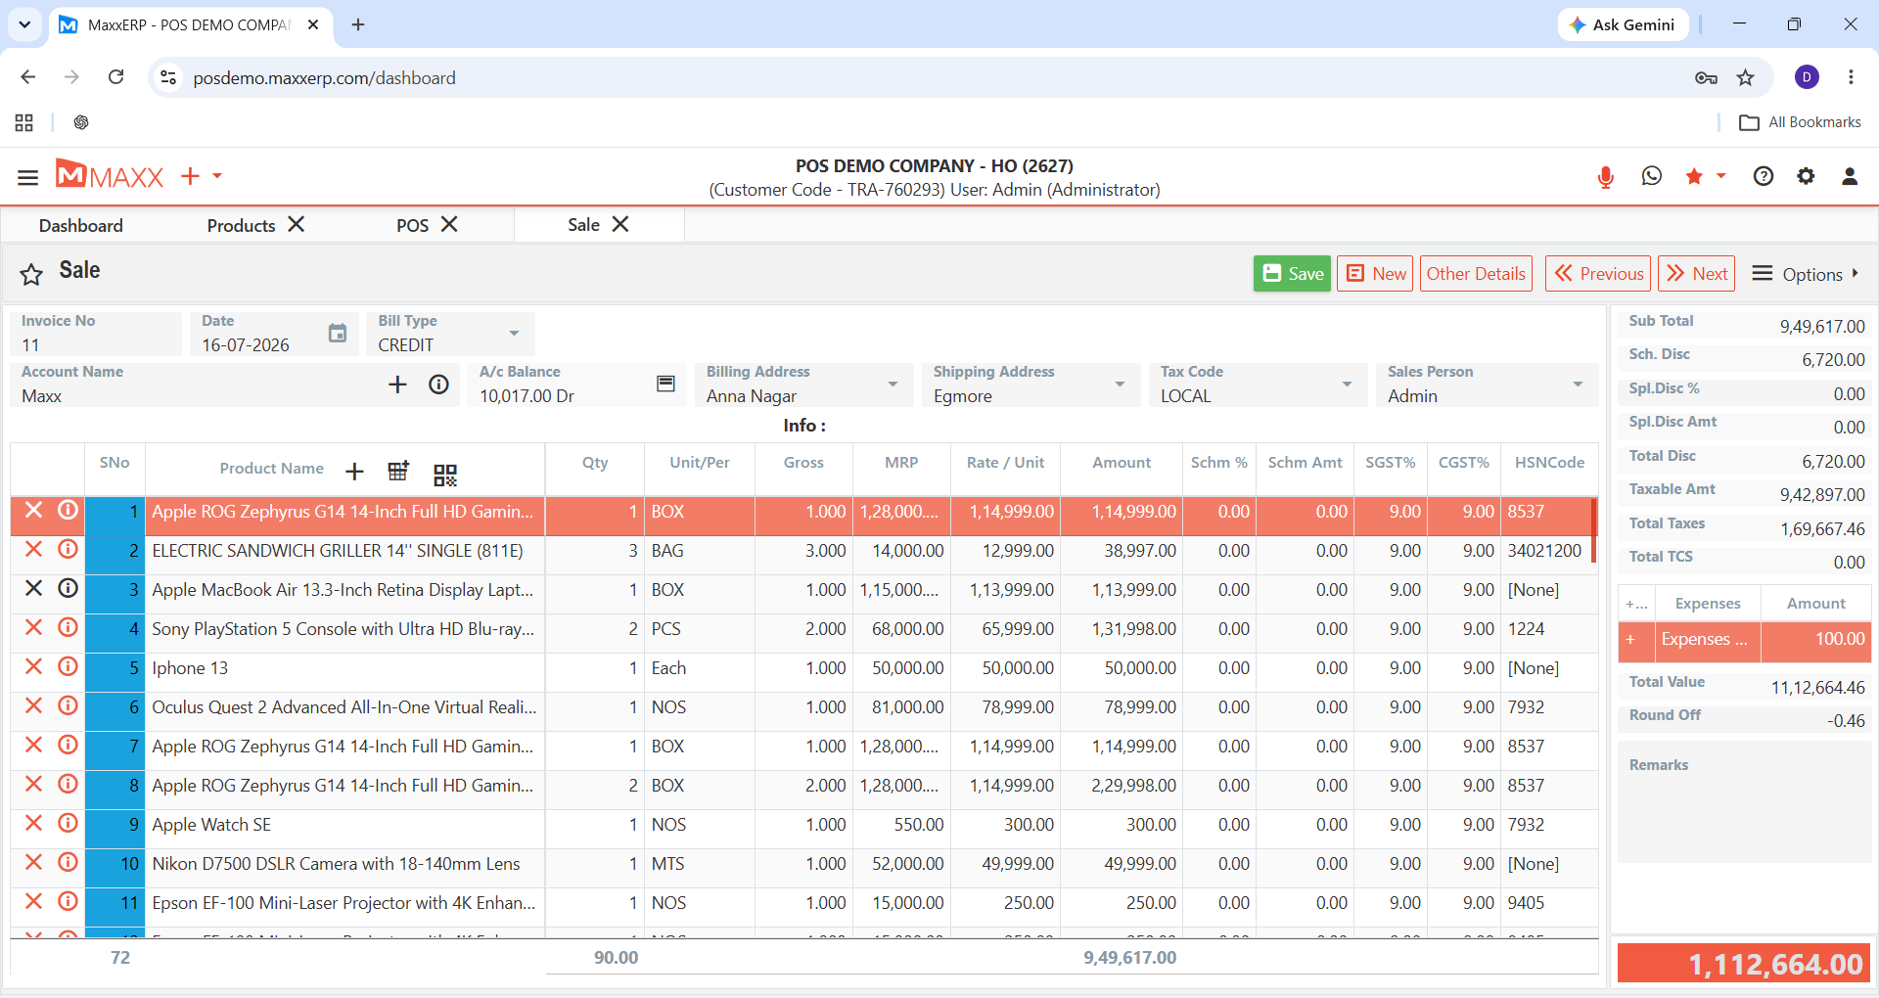Delete the Apple MacBook Air row
Viewport: 1879px width, 998px height.
pyautogui.click(x=33, y=588)
